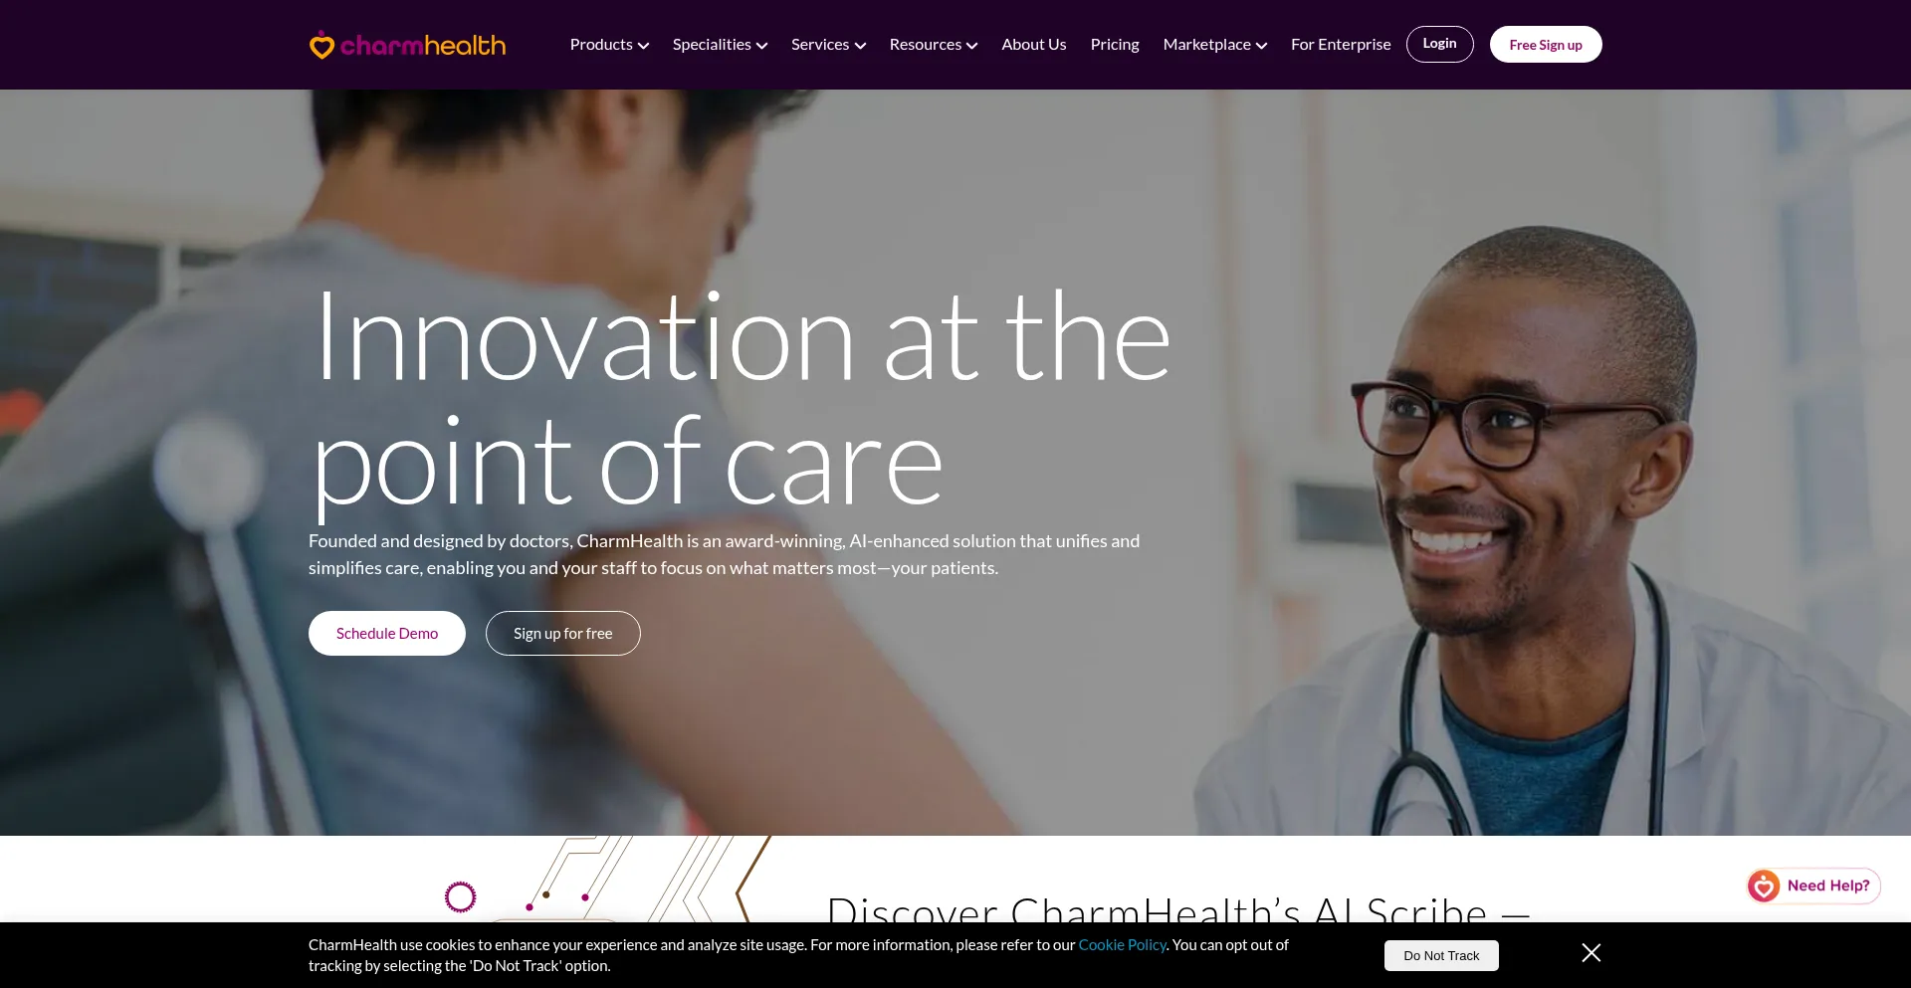Go to the Pricing page

pyautogui.click(x=1115, y=45)
